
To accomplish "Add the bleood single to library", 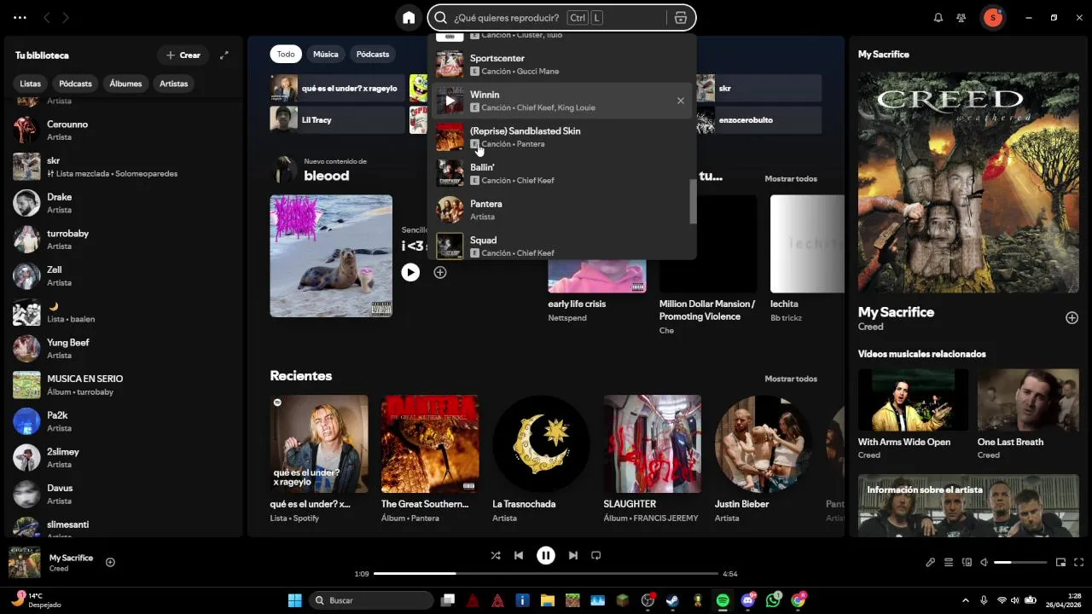I will click(x=440, y=273).
